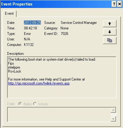Click the failed driver name intelppm
Screen dimensions: 123x128
(x=14, y=67)
